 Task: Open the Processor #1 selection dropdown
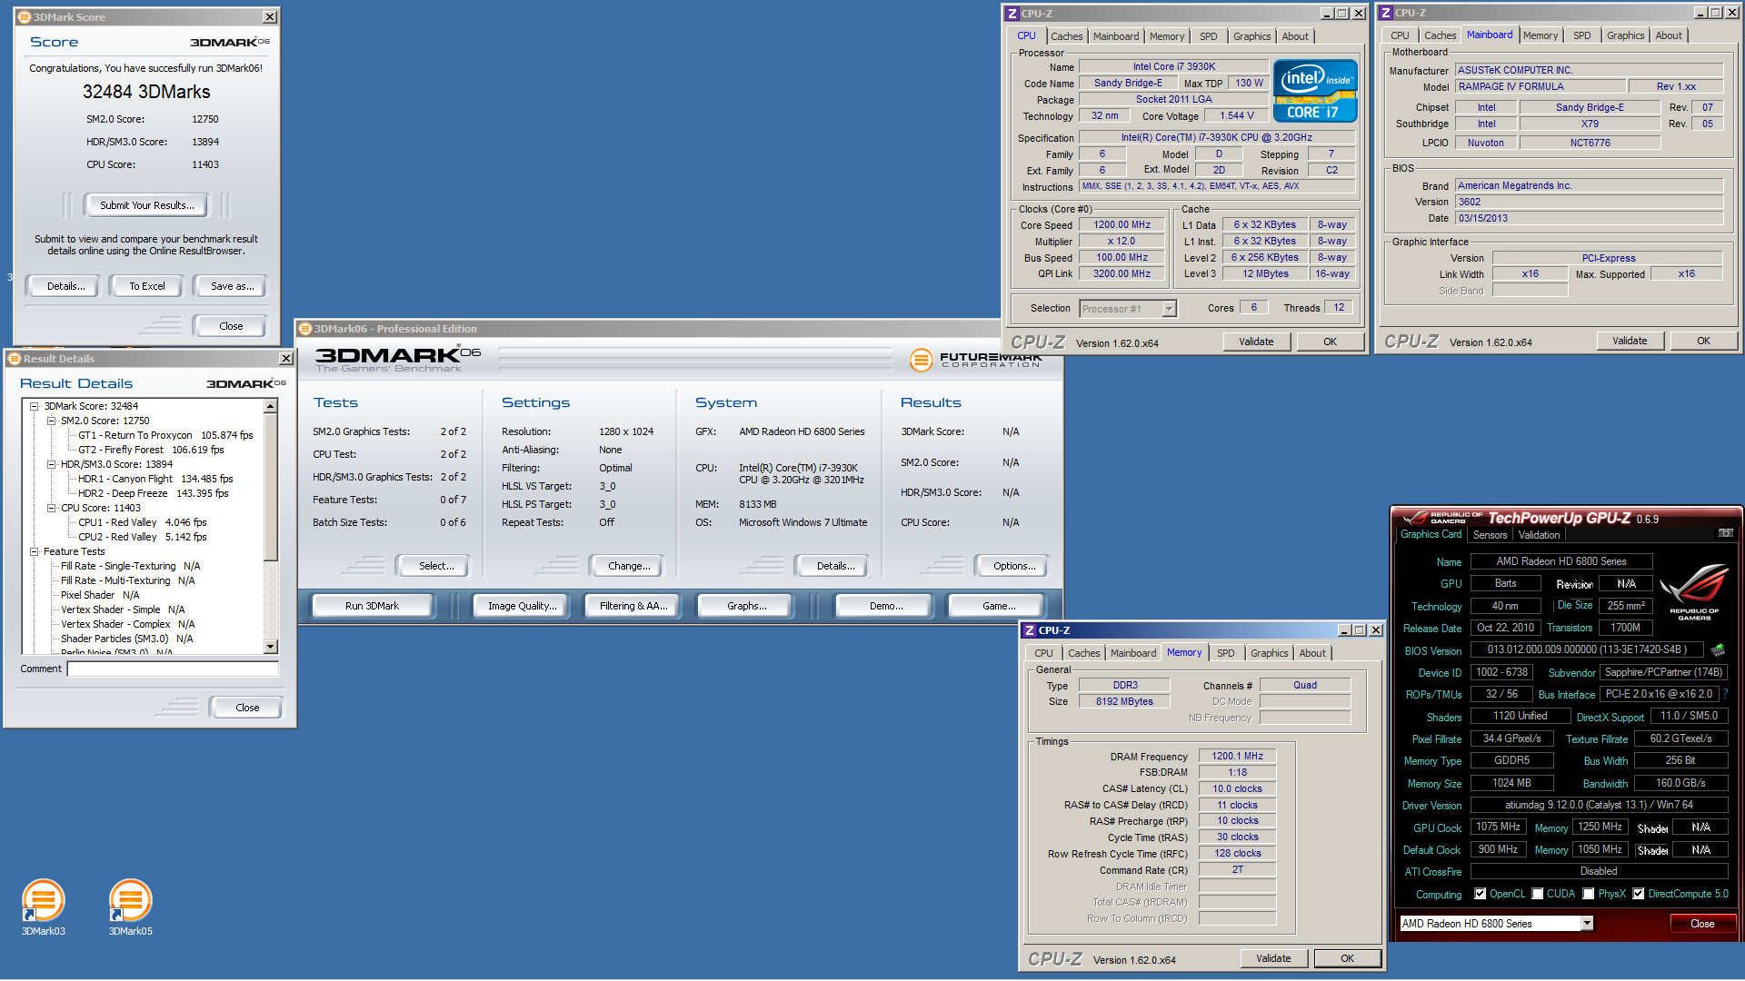click(1169, 309)
